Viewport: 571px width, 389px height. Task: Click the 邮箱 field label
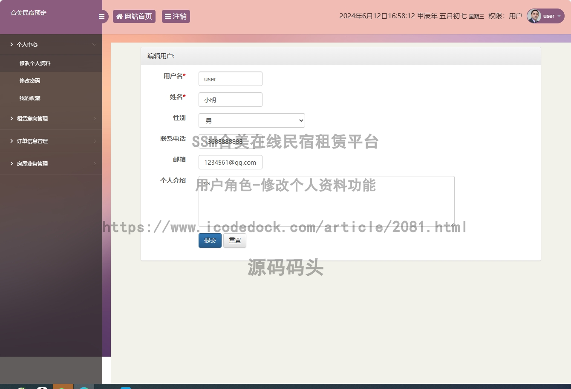179,159
